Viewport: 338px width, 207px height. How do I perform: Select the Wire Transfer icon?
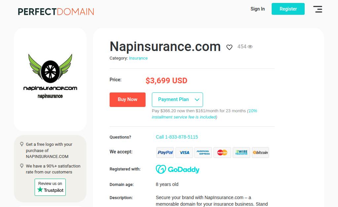241,153
